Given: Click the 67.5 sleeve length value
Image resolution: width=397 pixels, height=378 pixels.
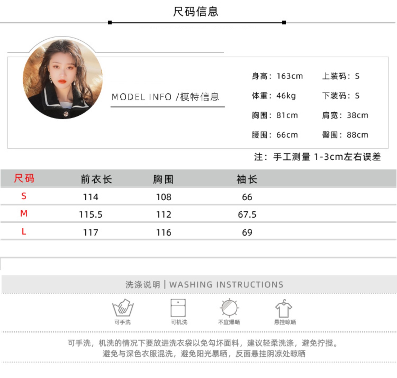Looking at the screenshot, I should coord(247,215).
